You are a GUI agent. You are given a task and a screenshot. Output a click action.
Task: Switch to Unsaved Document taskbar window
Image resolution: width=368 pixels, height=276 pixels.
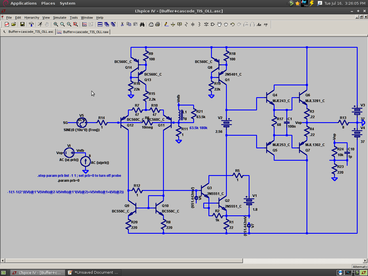pyautogui.click(x=93, y=272)
